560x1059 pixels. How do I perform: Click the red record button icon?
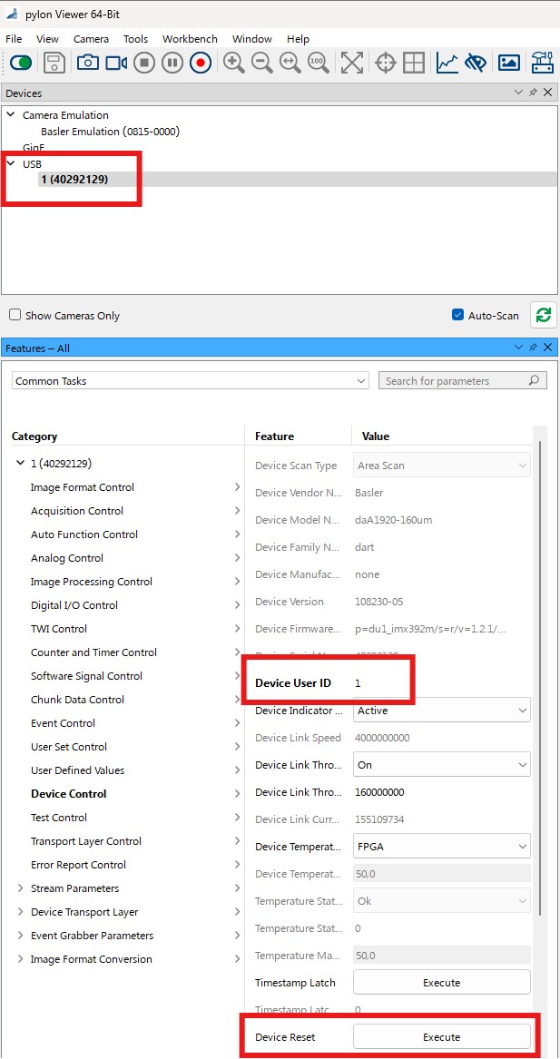tap(200, 64)
